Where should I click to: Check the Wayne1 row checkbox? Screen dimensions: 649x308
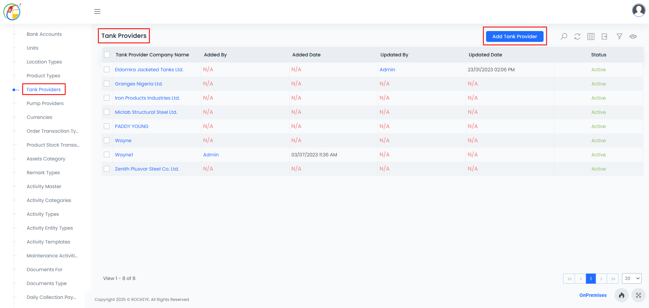107,155
